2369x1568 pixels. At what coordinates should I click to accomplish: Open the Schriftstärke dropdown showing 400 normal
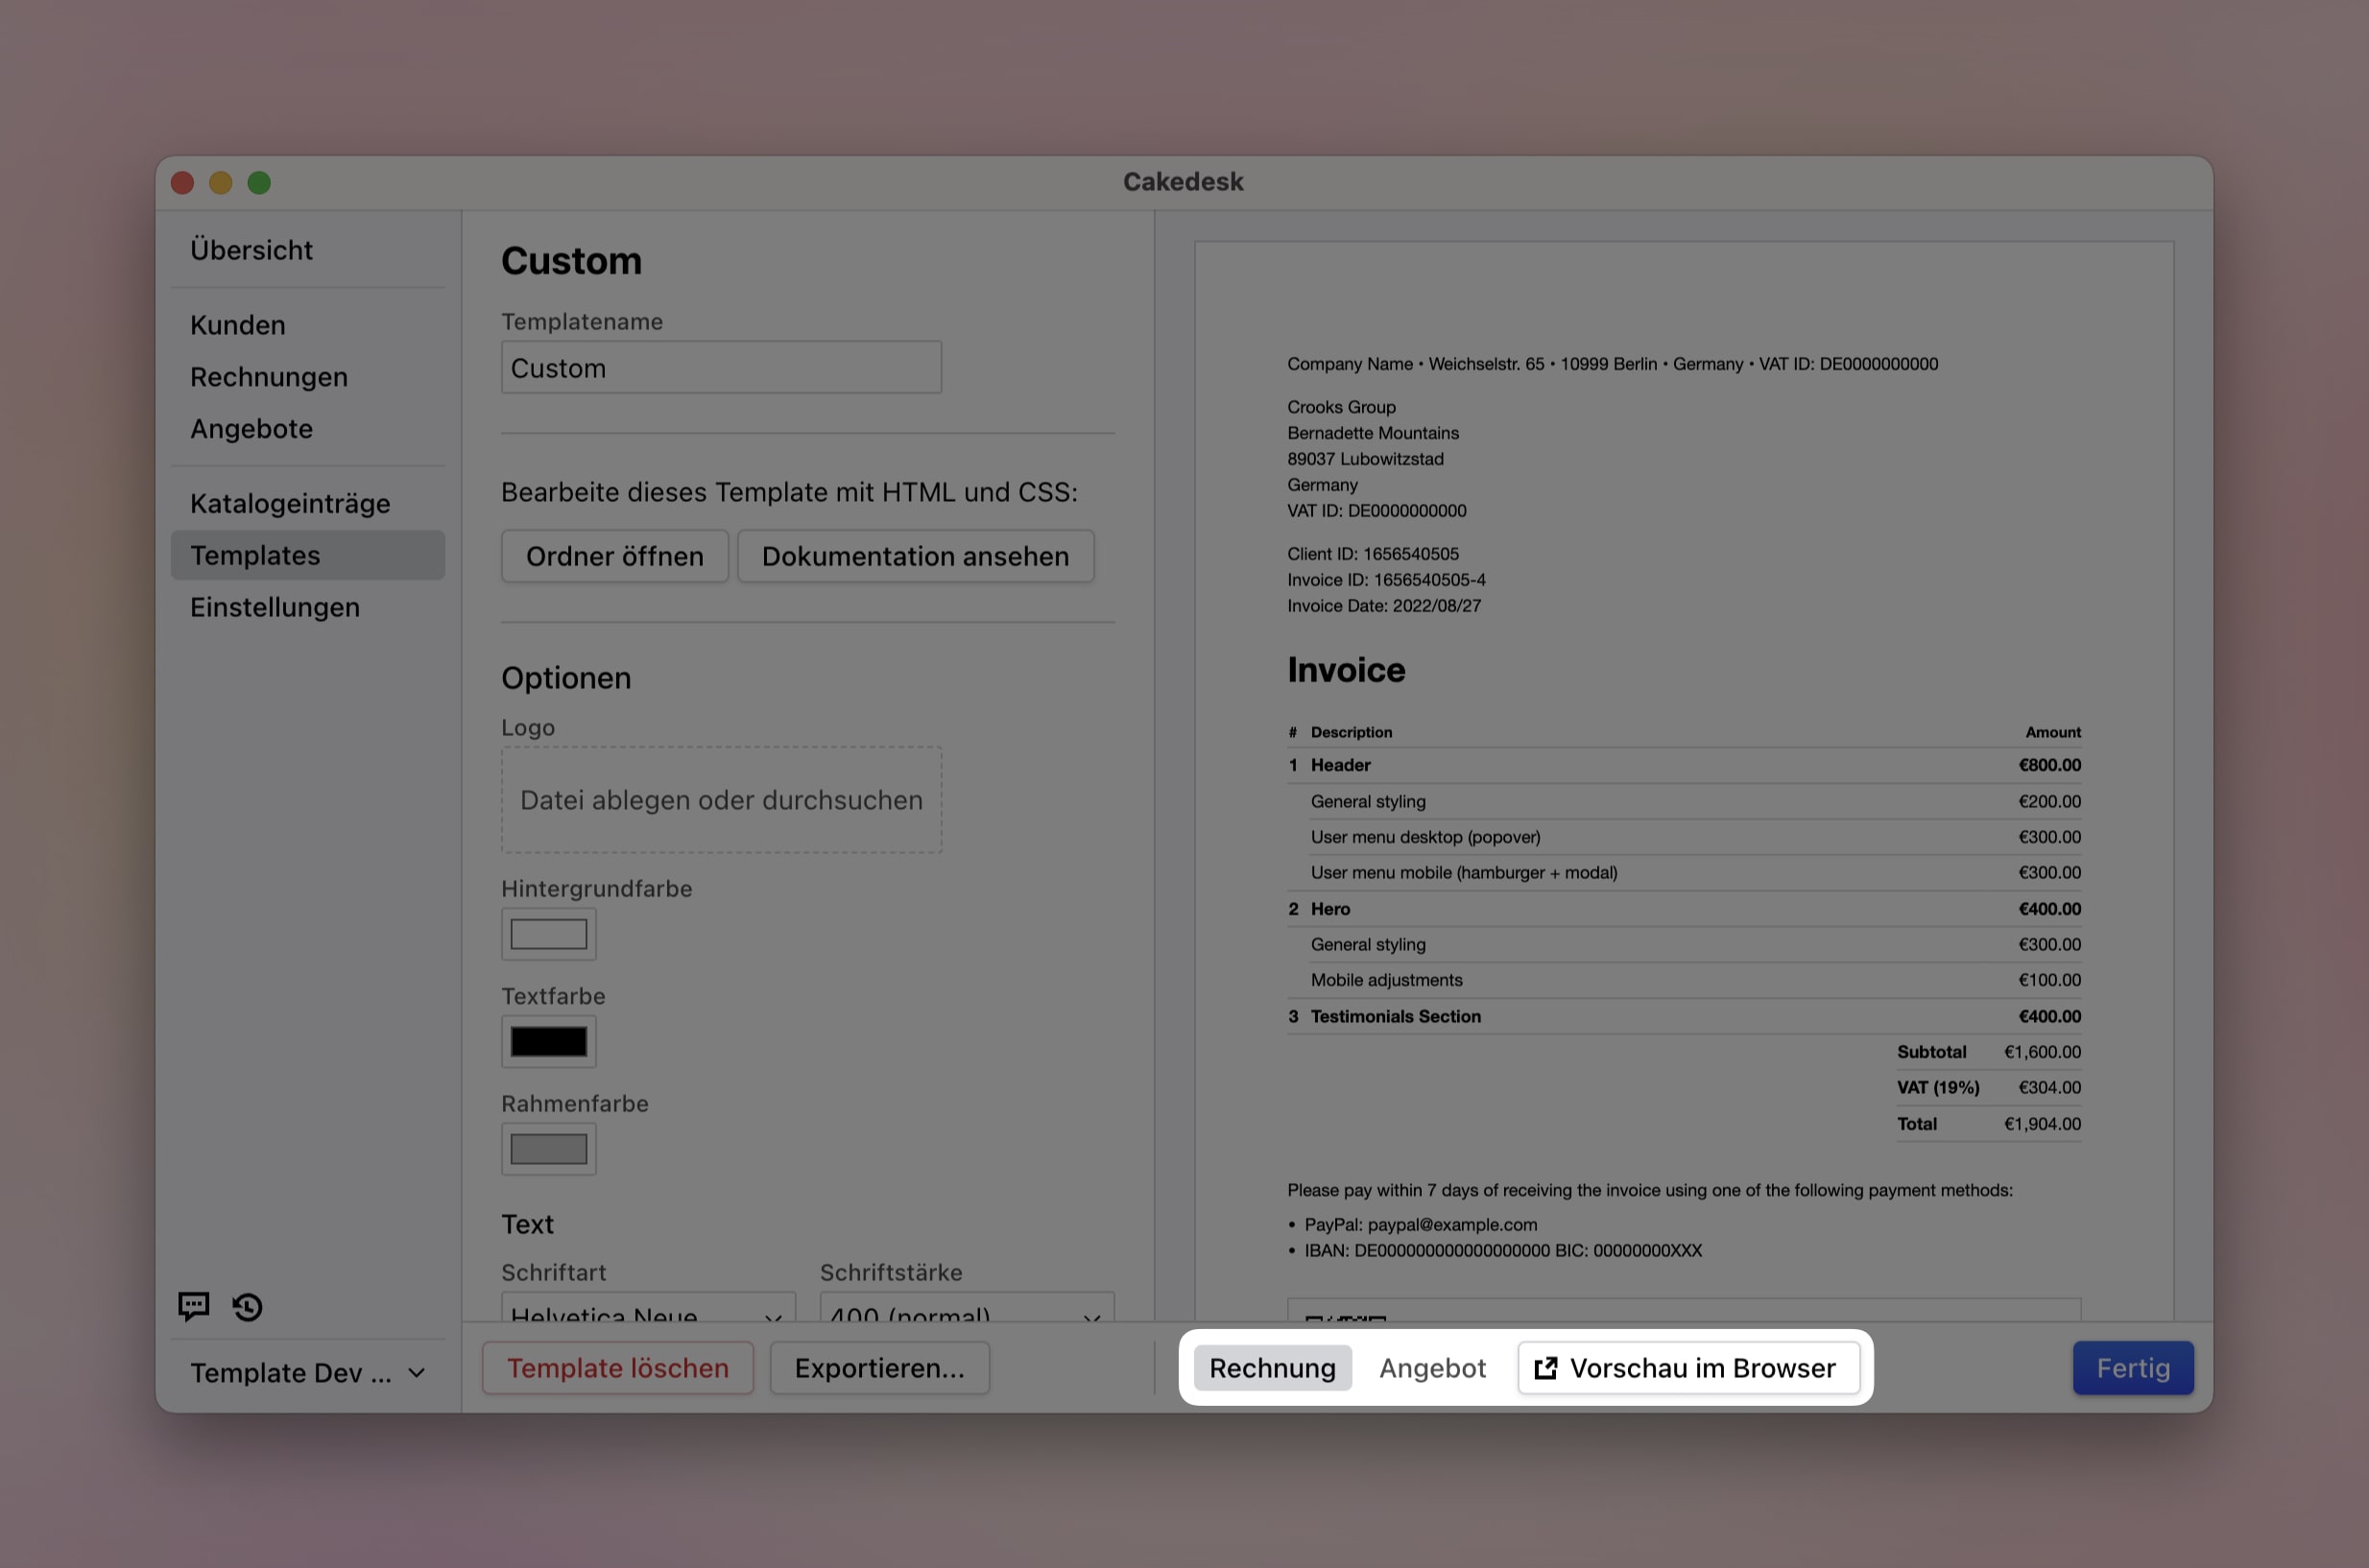pyautogui.click(x=964, y=1315)
